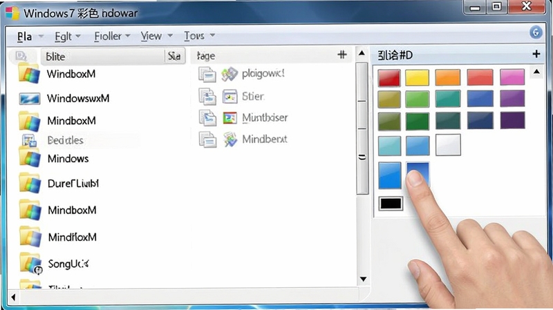Click the hash icon in lage header
Screen dimensions: 553x310
tap(341, 55)
